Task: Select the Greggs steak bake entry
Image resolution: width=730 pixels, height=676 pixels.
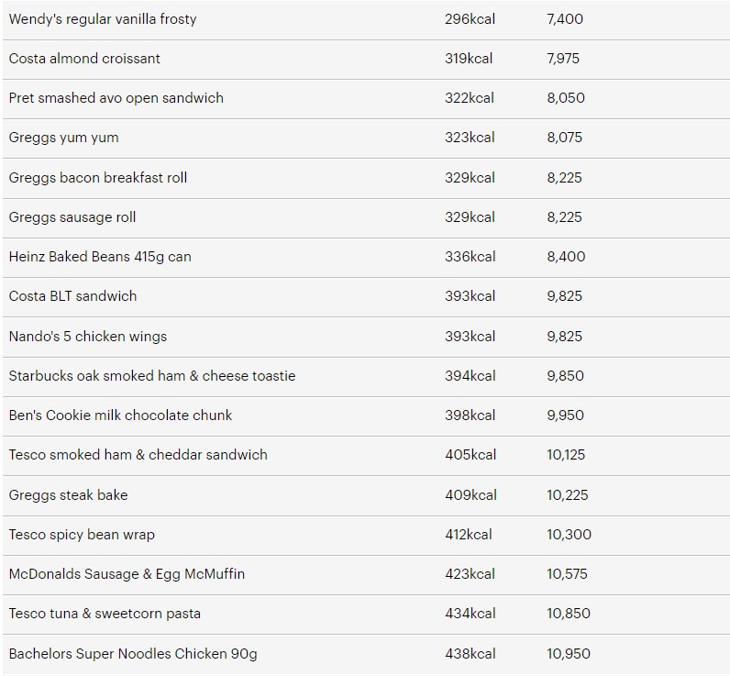Action: coord(68,495)
